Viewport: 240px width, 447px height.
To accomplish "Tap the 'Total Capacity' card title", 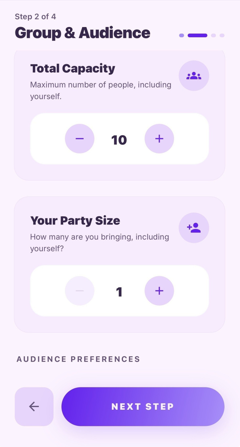I will tap(73, 69).
